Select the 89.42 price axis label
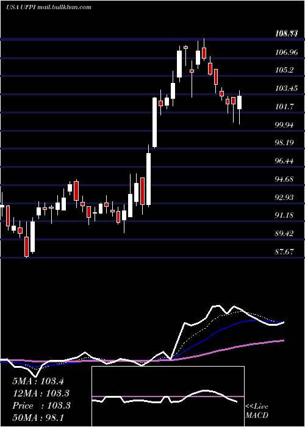 284,234
